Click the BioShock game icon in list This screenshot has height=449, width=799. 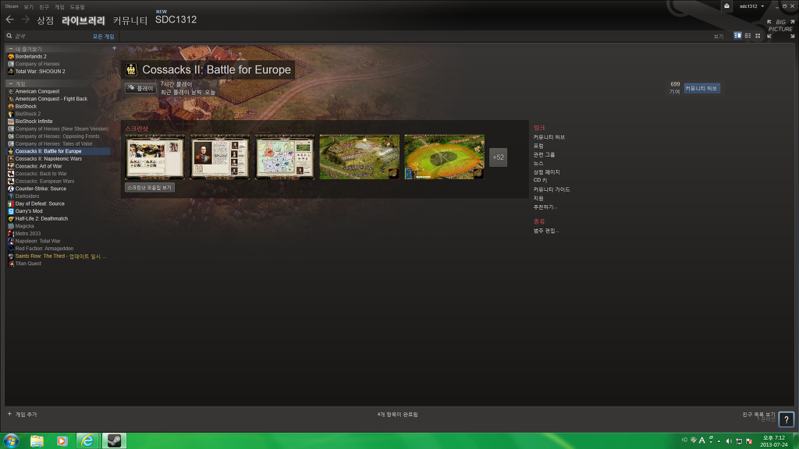11,106
